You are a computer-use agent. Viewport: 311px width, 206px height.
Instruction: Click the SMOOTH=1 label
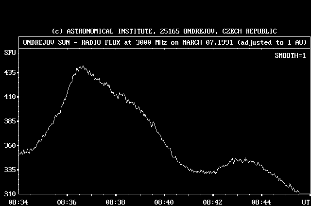coord(291,55)
